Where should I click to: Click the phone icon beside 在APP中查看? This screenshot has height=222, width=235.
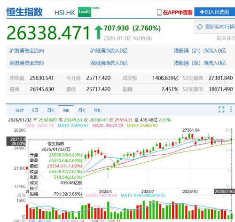159,12
